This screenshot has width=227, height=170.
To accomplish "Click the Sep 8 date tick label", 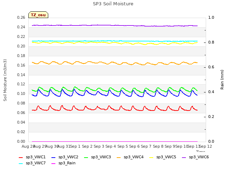I will click(158, 146).
